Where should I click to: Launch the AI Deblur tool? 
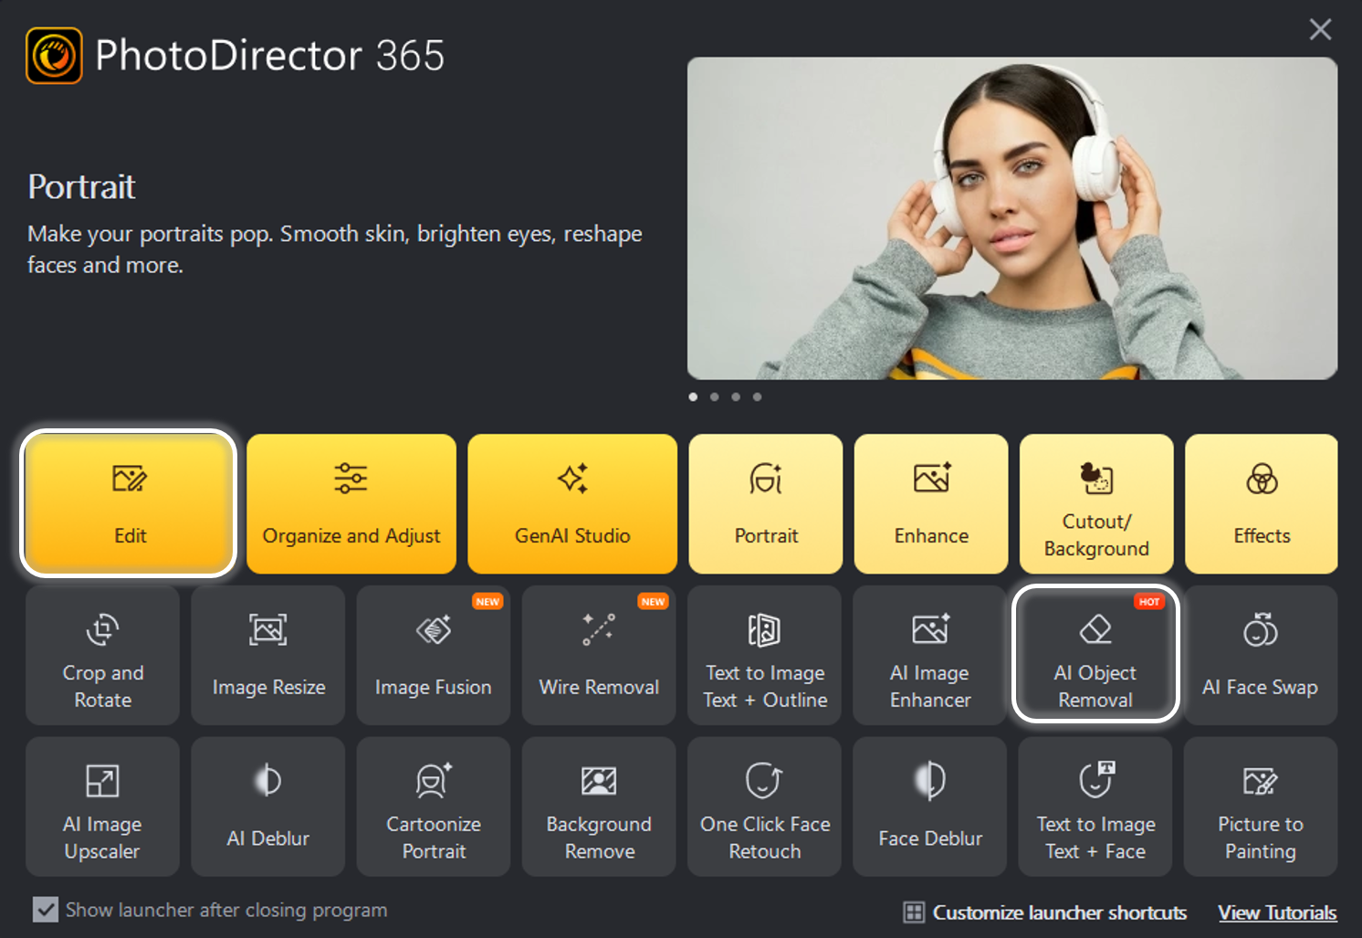(268, 806)
